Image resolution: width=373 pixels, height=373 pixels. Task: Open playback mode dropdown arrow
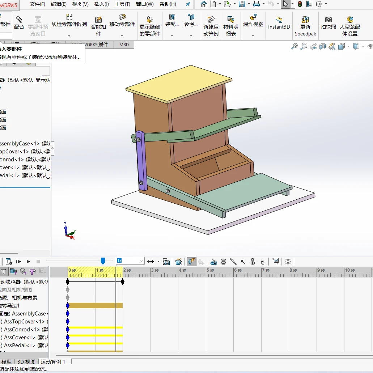[159, 262]
